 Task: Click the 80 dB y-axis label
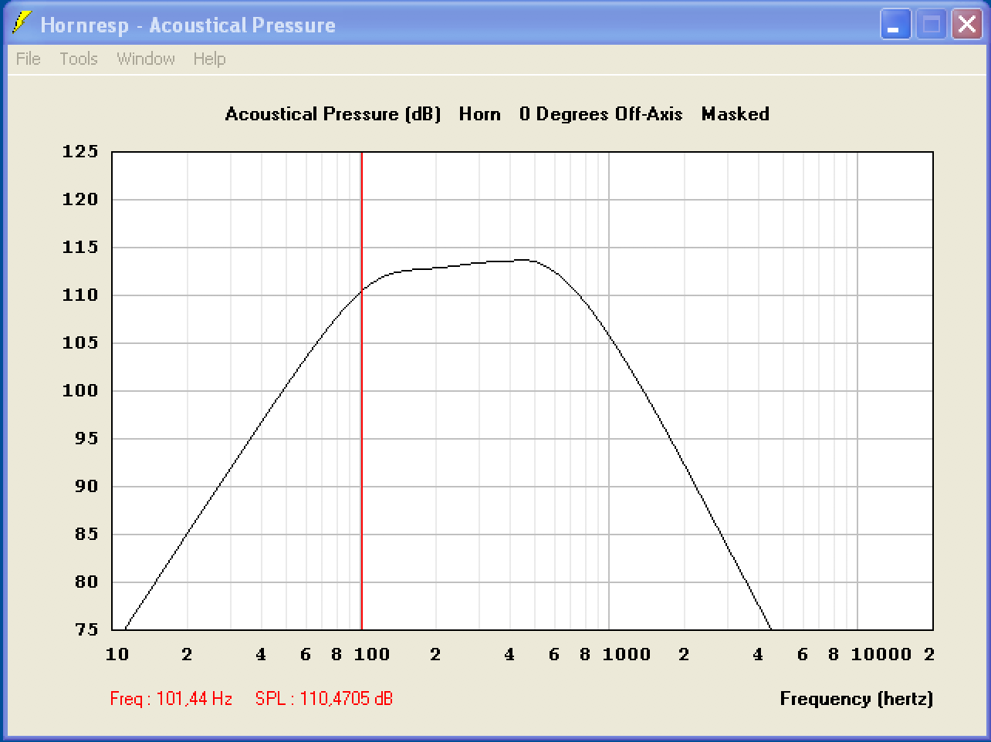86,582
